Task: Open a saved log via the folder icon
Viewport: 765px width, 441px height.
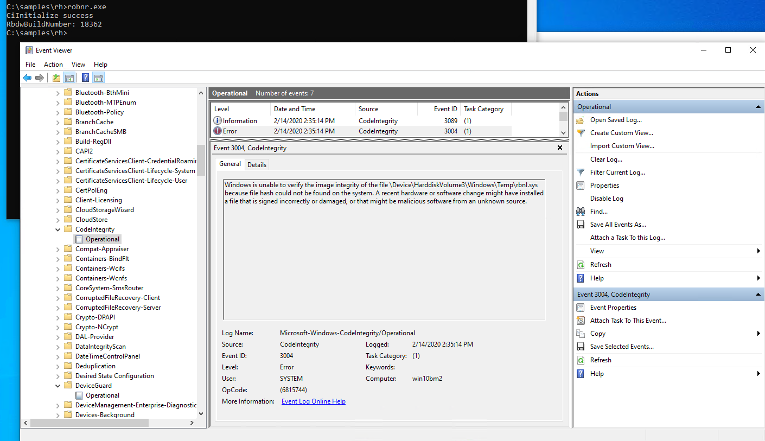Action: coord(581,119)
